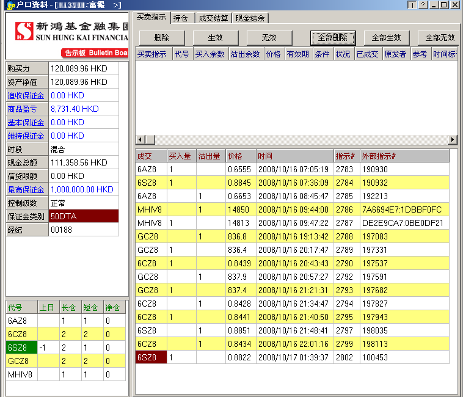The width and height of the screenshot is (463, 397).
Task: Click the 买入量 column header
Action: (181, 156)
